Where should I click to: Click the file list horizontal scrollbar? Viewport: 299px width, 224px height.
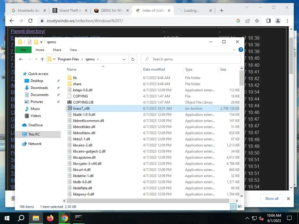pyautogui.click(x=148, y=201)
